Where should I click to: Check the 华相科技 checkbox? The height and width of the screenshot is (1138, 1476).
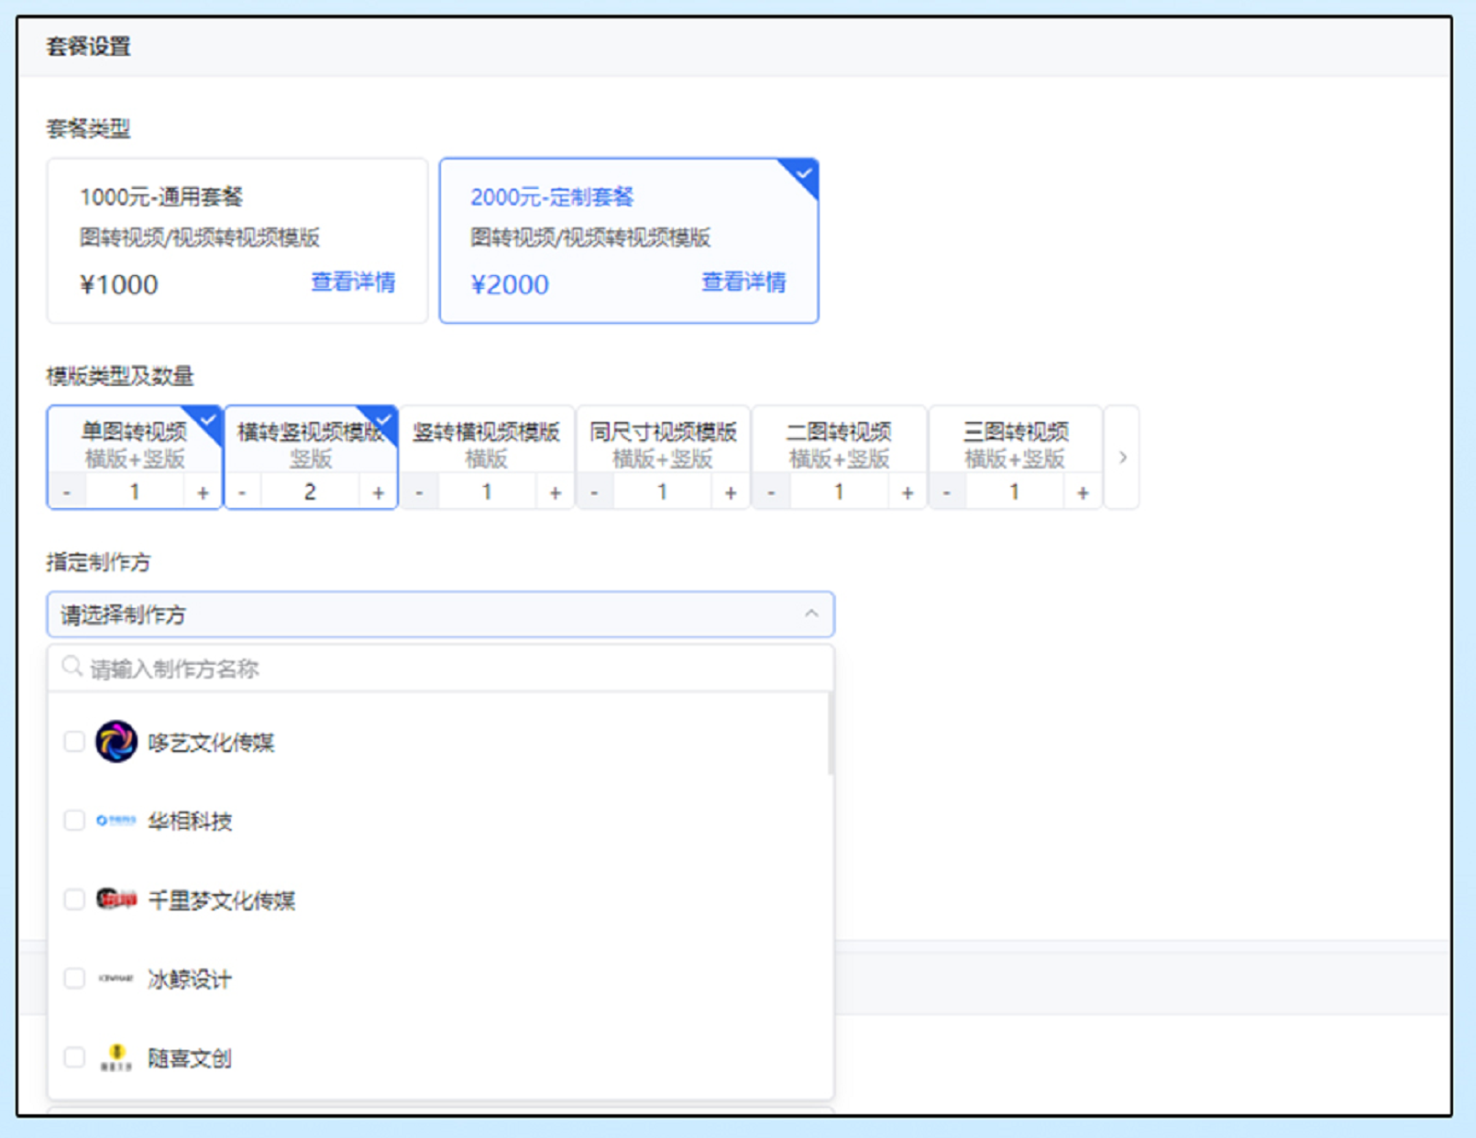point(74,820)
